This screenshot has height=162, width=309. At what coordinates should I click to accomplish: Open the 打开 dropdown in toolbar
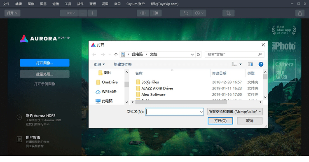click(12, 13)
